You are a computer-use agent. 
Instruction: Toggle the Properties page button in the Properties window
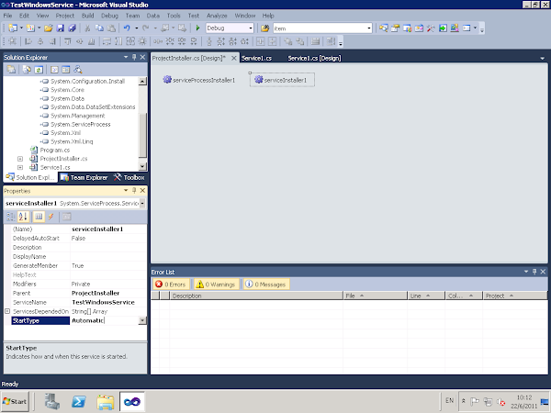(39, 217)
